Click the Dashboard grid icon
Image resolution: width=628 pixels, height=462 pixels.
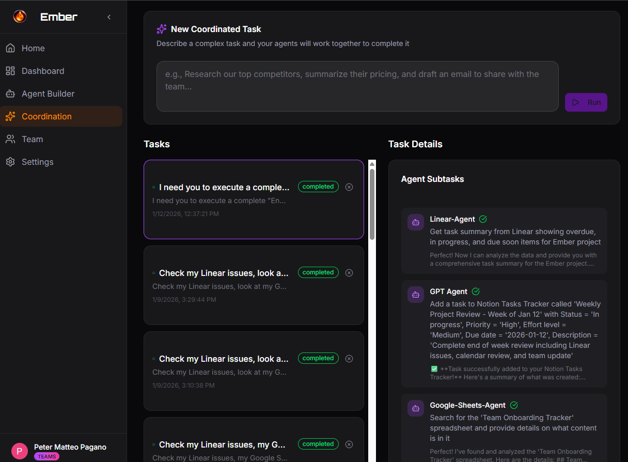tap(10, 71)
